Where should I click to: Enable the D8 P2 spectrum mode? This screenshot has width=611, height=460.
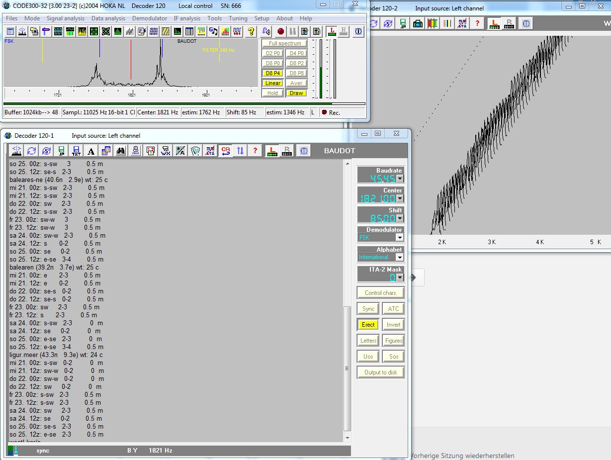point(296,63)
